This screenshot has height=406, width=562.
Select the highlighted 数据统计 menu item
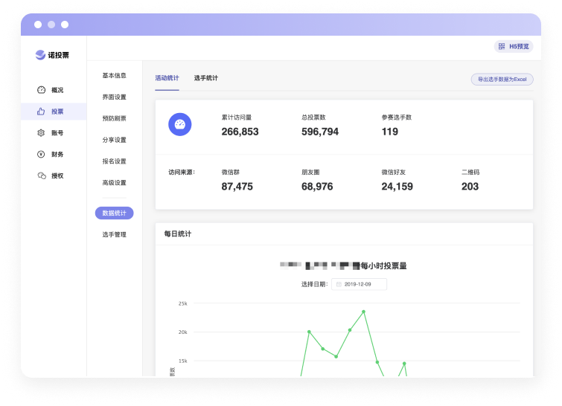[x=114, y=213]
